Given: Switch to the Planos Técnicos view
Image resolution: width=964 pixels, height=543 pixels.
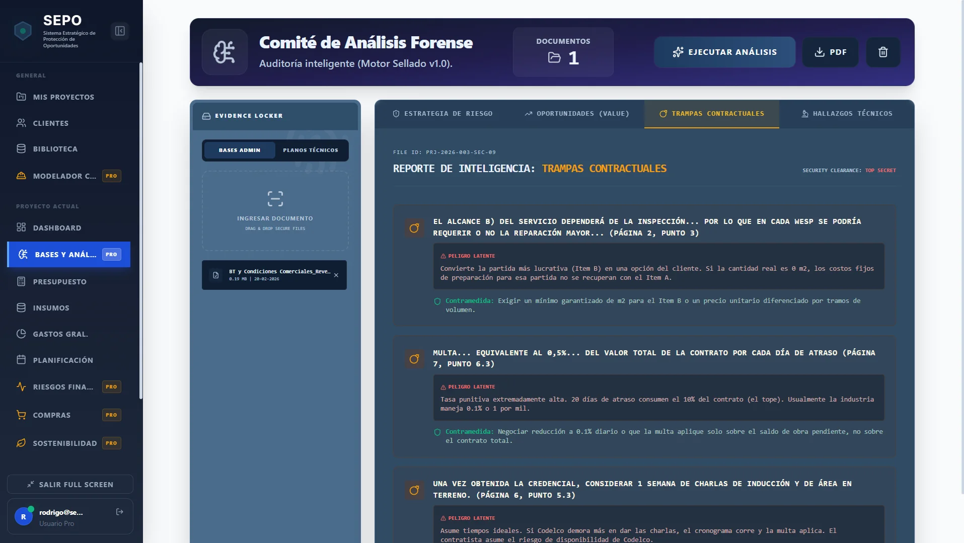Looking at the screenshot, I should click(x=310, y=149).
